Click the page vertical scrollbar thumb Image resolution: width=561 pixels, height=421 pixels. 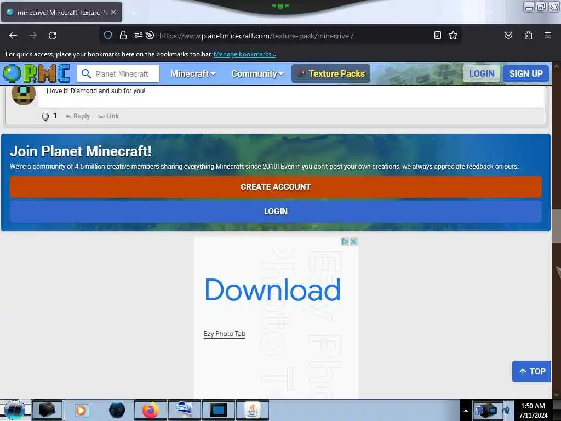(556, 225)
